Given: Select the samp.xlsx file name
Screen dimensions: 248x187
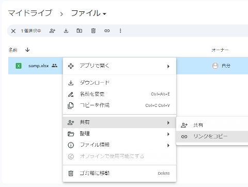Looking at the screenshot, I should [x=39, y=66].
